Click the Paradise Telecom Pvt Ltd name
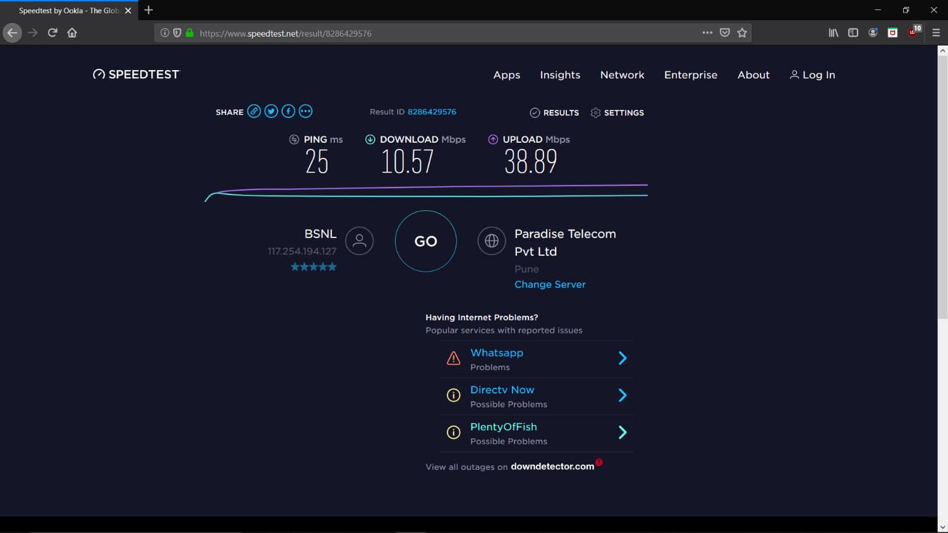The width and height of the screenshot is (948, 533). (565, 243)
